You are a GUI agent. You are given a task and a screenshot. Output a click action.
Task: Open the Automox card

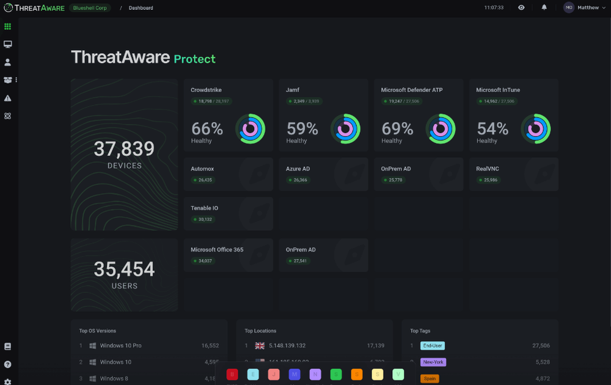click(229, 174)
